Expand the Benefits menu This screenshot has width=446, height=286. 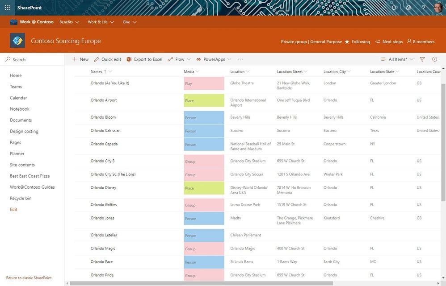click(69, 22)
